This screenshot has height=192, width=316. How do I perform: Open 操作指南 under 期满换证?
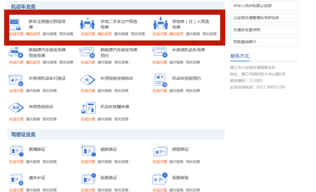tap(33, 162)
